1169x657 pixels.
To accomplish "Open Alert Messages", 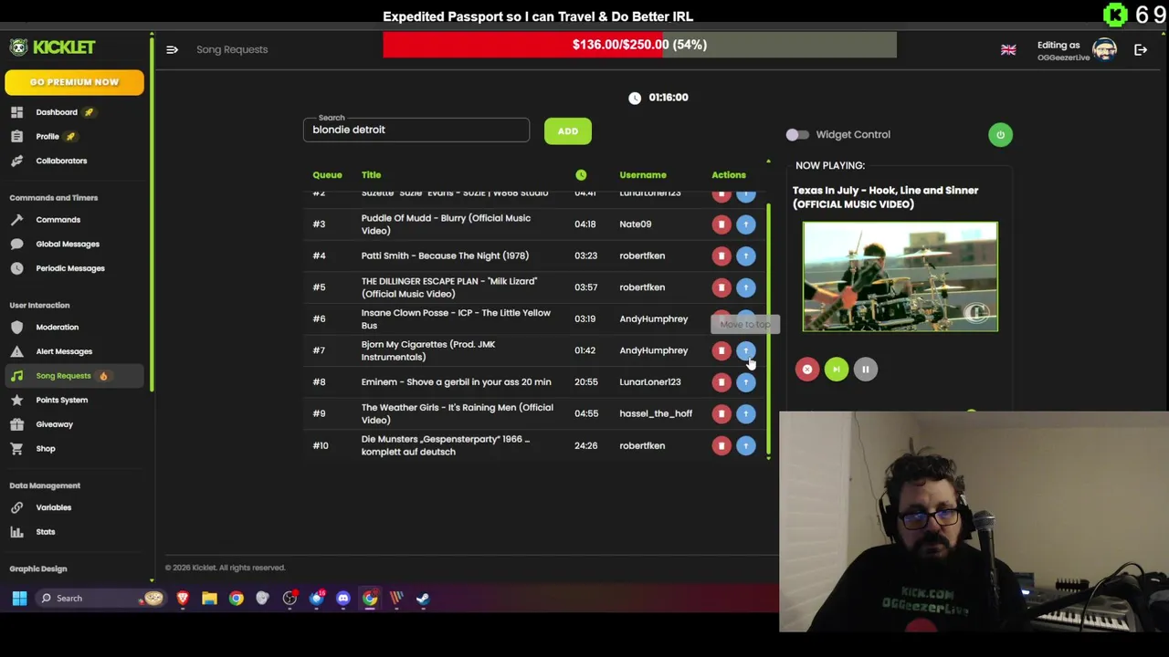I will (x=64, y=351).
